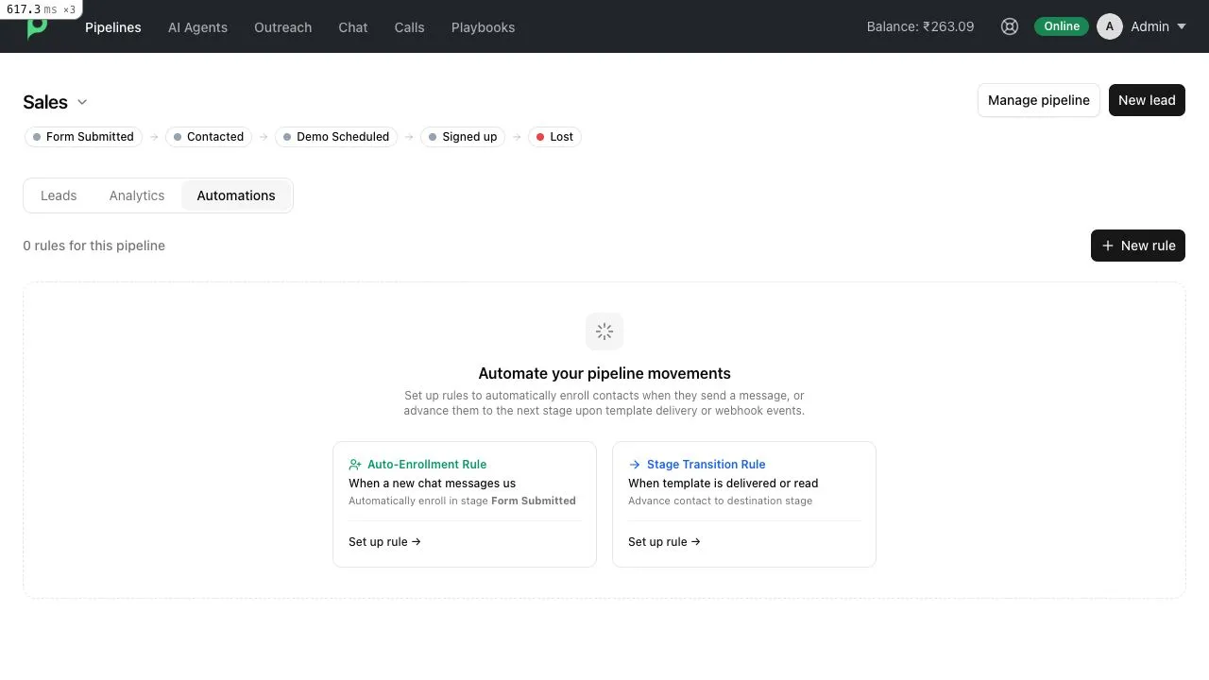Click the spinner icon above the heading

(604, 331)
